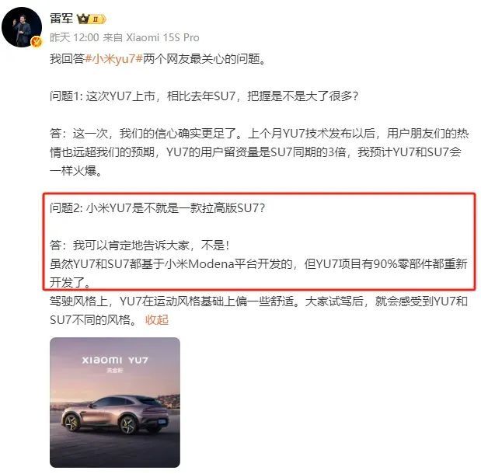Click the answer mentioning SU7同期的3倍

pos(260,152)
